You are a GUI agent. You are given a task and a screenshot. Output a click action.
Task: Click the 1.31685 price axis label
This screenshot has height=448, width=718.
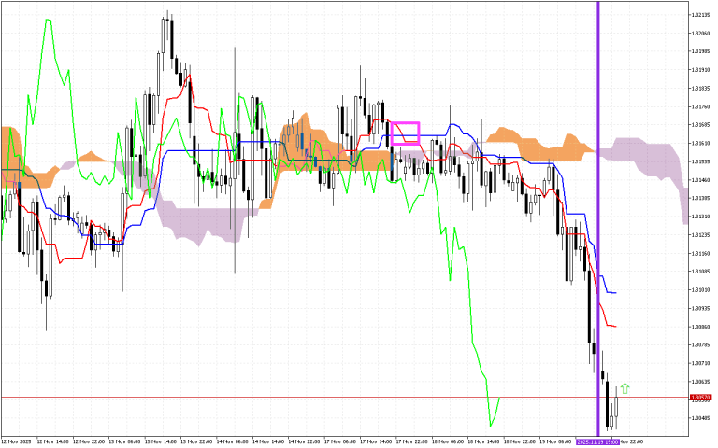(x=700, y=125)
